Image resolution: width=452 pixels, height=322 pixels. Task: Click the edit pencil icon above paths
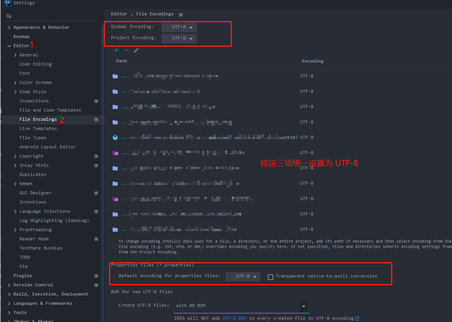136,50
